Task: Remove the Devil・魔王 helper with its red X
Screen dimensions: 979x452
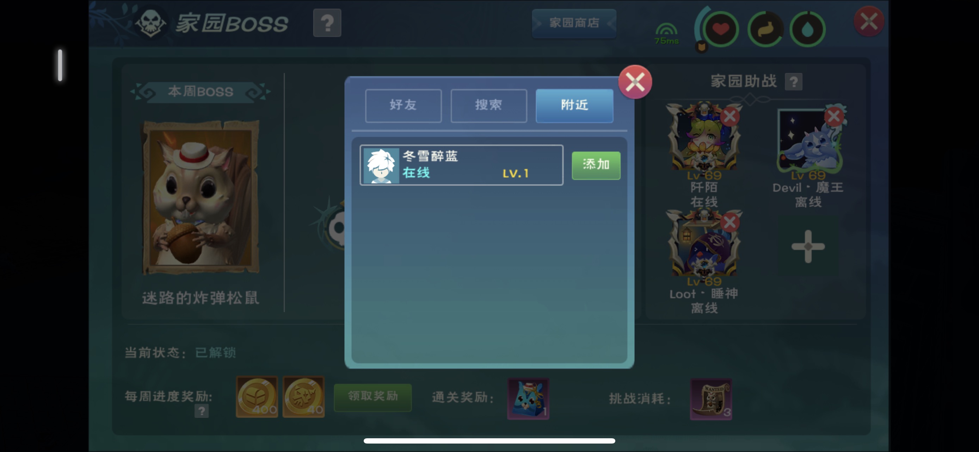Action: pos(834,117)
